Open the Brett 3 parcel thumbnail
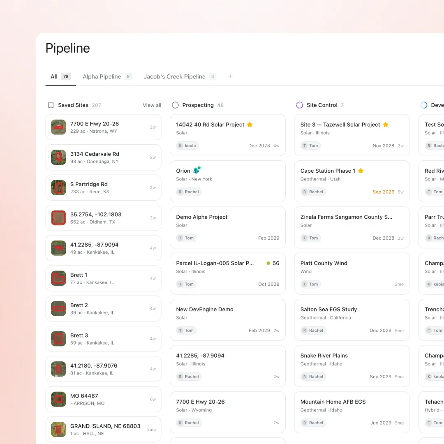 [x=58, y=339]
